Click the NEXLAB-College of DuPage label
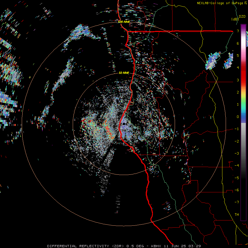Screen dimensions: 248x248 (x=222, y=3)
